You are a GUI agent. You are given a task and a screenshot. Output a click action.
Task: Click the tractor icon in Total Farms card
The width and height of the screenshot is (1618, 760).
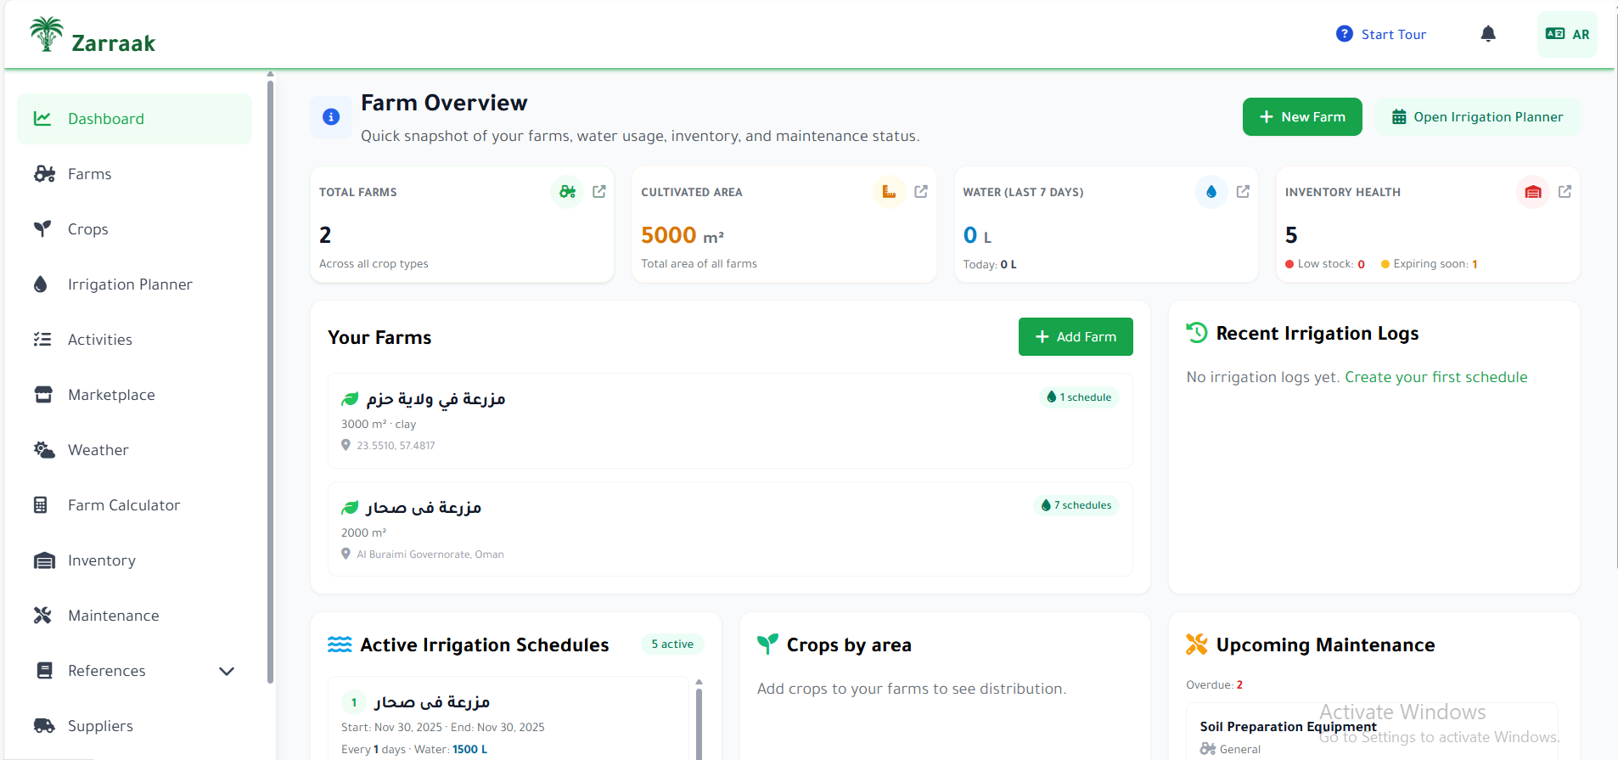(567, 192)
